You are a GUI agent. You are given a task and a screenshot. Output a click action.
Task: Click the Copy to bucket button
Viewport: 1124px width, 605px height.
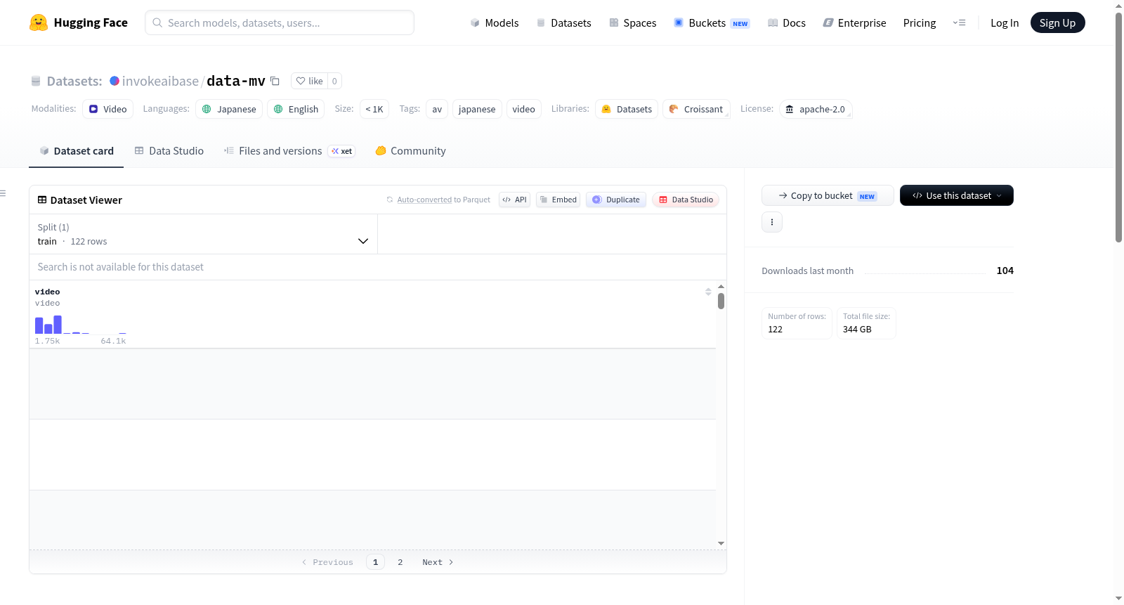(x=828, y=195)
